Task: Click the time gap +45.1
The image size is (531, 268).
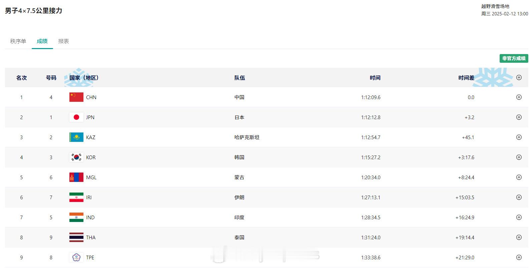Action: pos(468,138)
